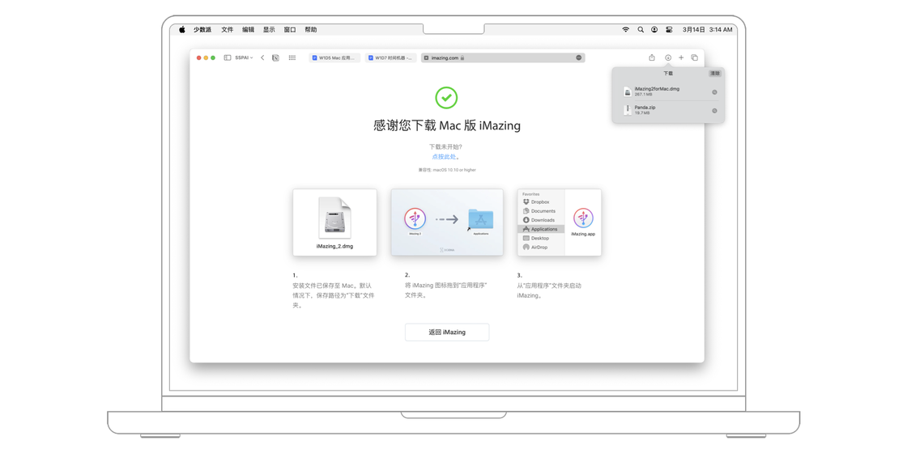Reveal Panda.zip with magnifier icon

[714, 110]
